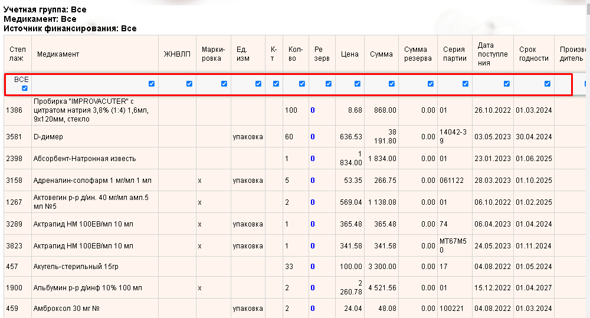Toggle the ВСЕ select-all checkbox
The image size is (590, 318).
(24, 88)
